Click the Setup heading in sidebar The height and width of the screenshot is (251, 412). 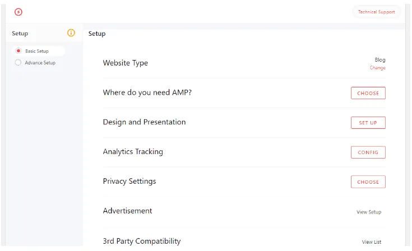tap(20, 34)
